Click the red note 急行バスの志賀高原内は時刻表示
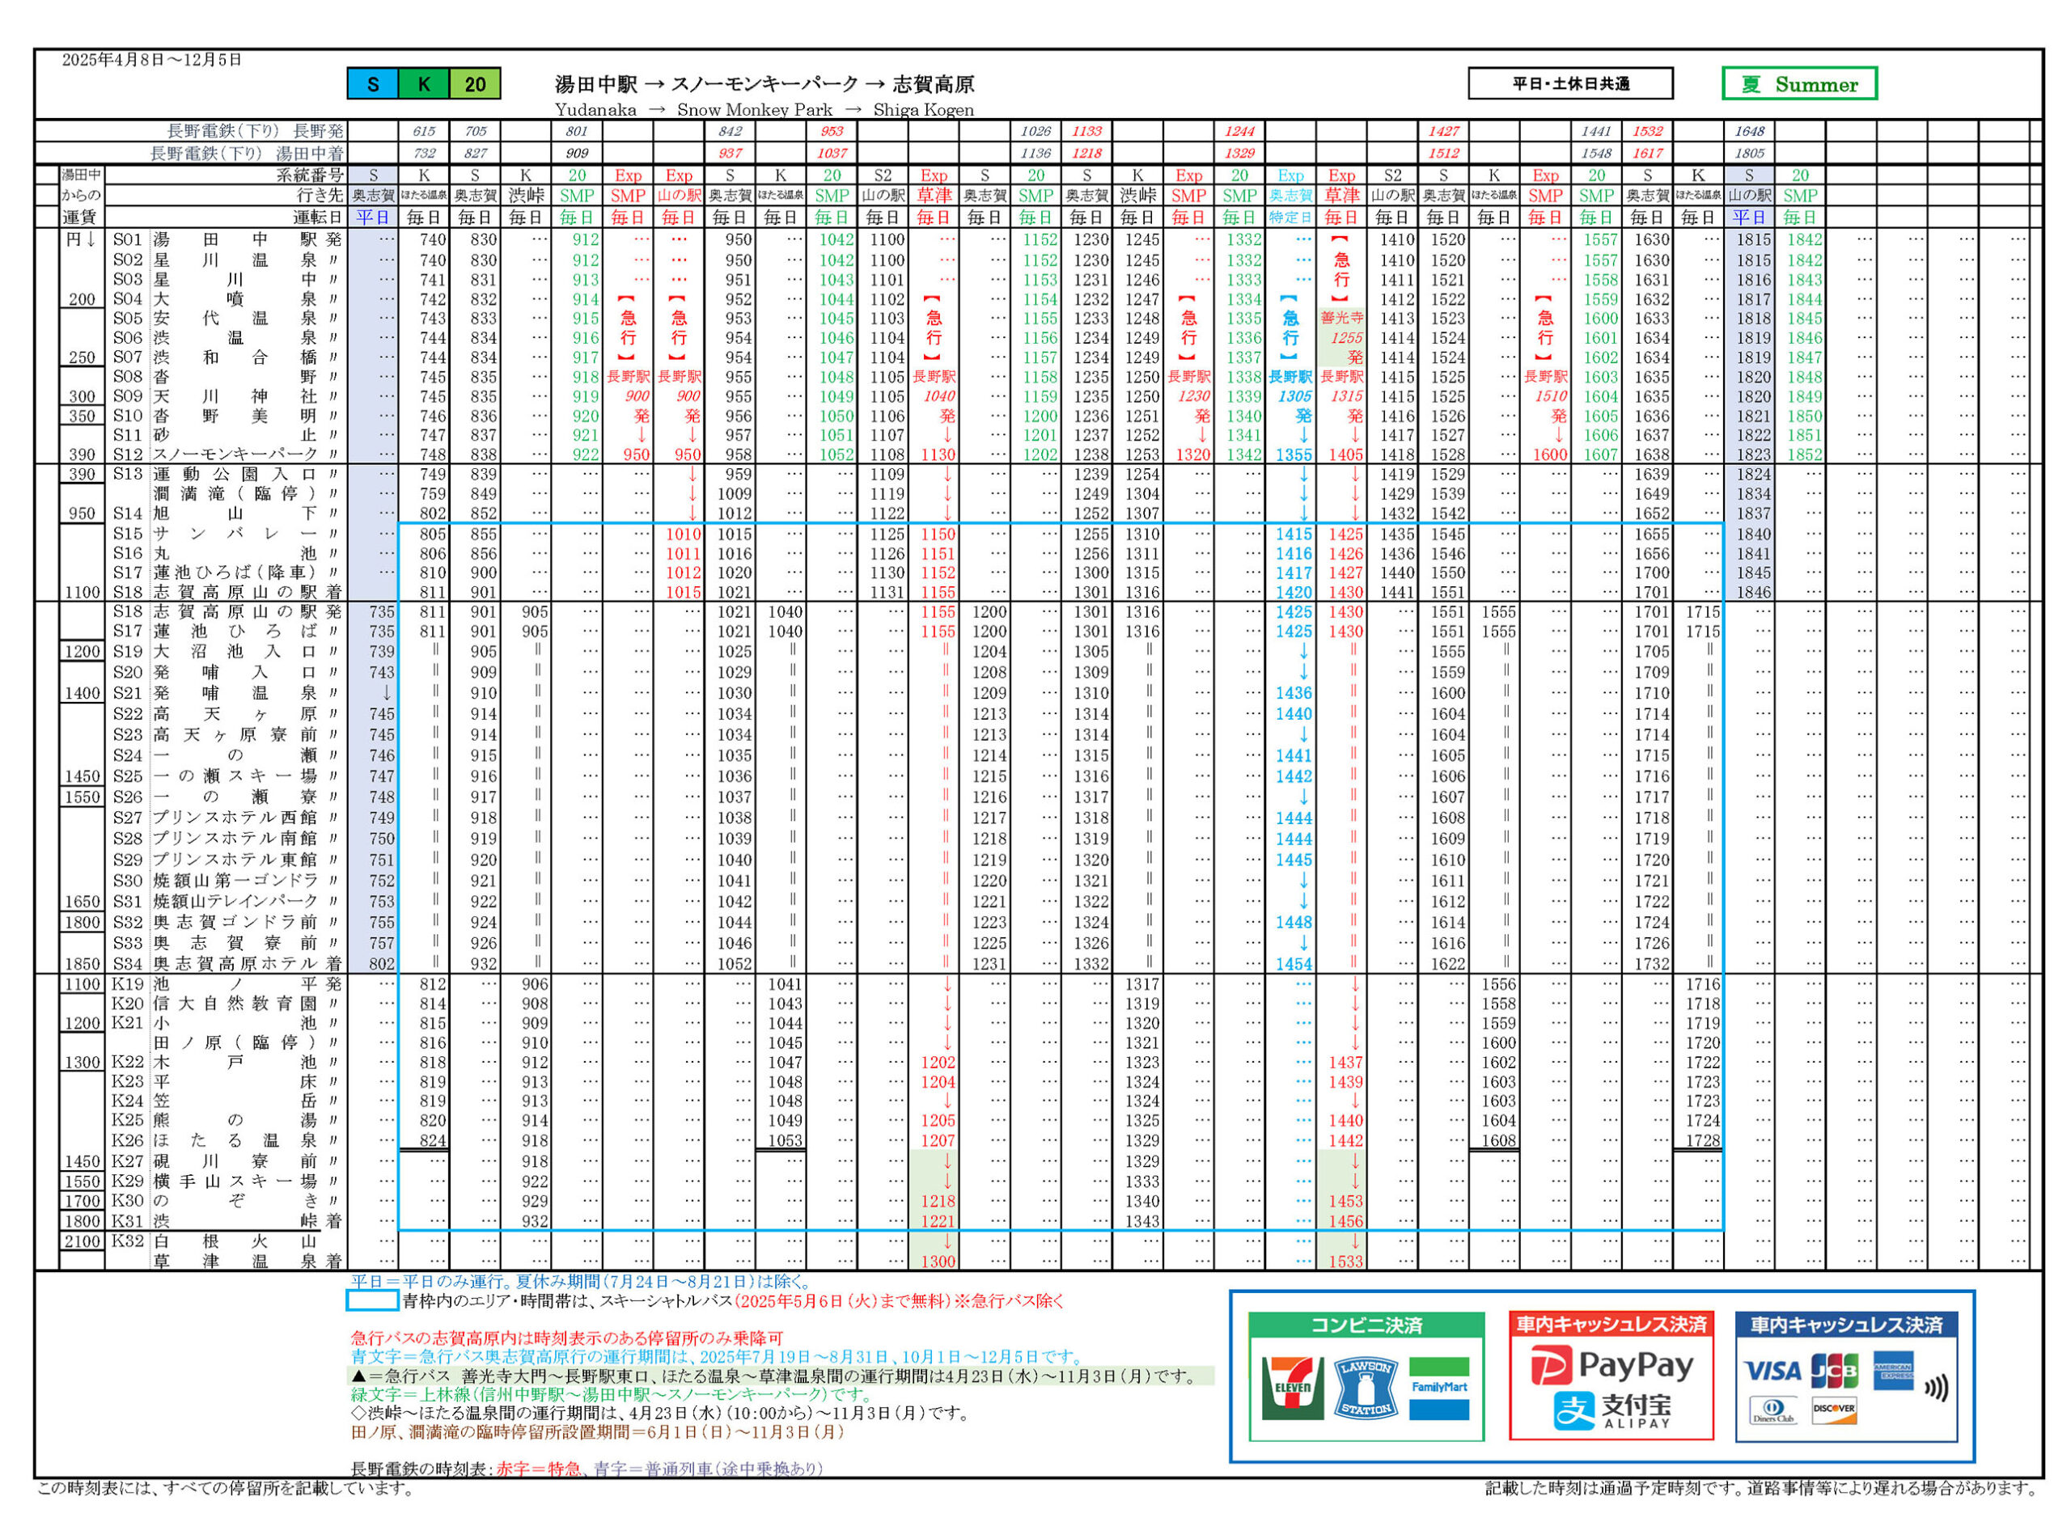The height and width of the screenshot is (1526, 2071). point(566,1338)
